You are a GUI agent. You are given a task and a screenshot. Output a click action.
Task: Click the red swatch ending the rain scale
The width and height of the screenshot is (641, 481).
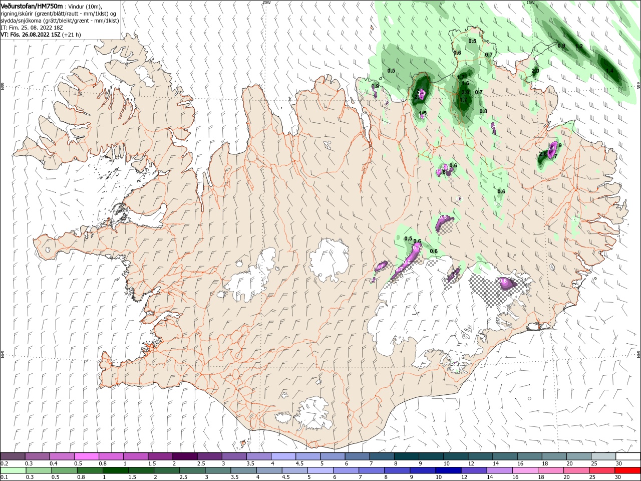(x=628, y=470)
